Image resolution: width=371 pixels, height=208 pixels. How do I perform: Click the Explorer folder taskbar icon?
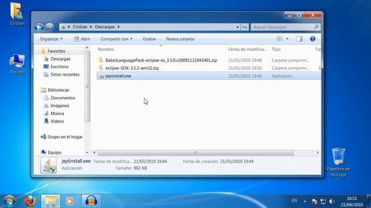point(50,201)
